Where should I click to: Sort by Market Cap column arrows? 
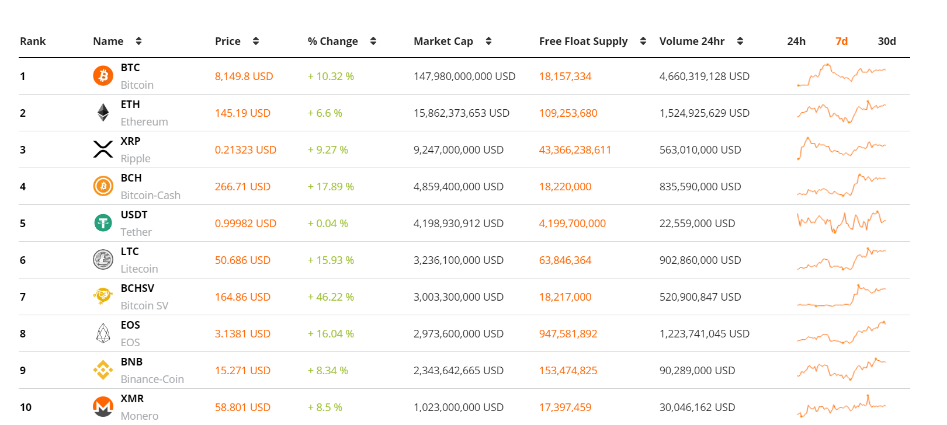click(488, 41)
